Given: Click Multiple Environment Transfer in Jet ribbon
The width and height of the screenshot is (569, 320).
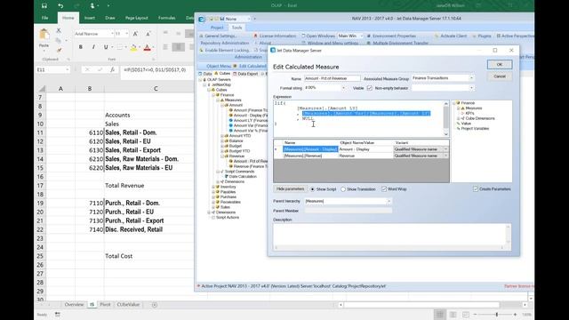Looking at the screenshot, I should (397, 43).
